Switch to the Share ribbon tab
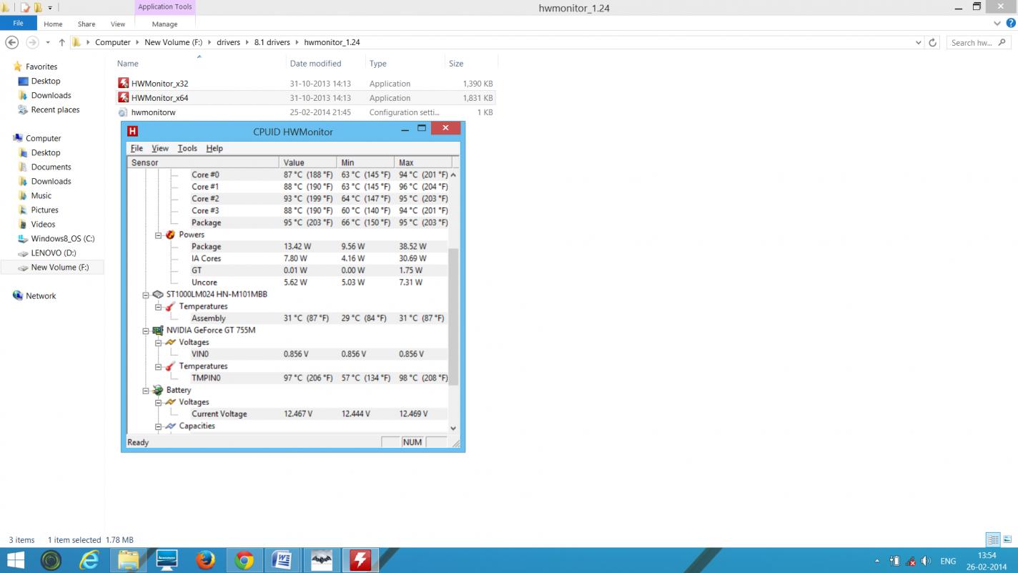Image resolution: width=1018 pixels, height=573 pixels. point(87,24)
